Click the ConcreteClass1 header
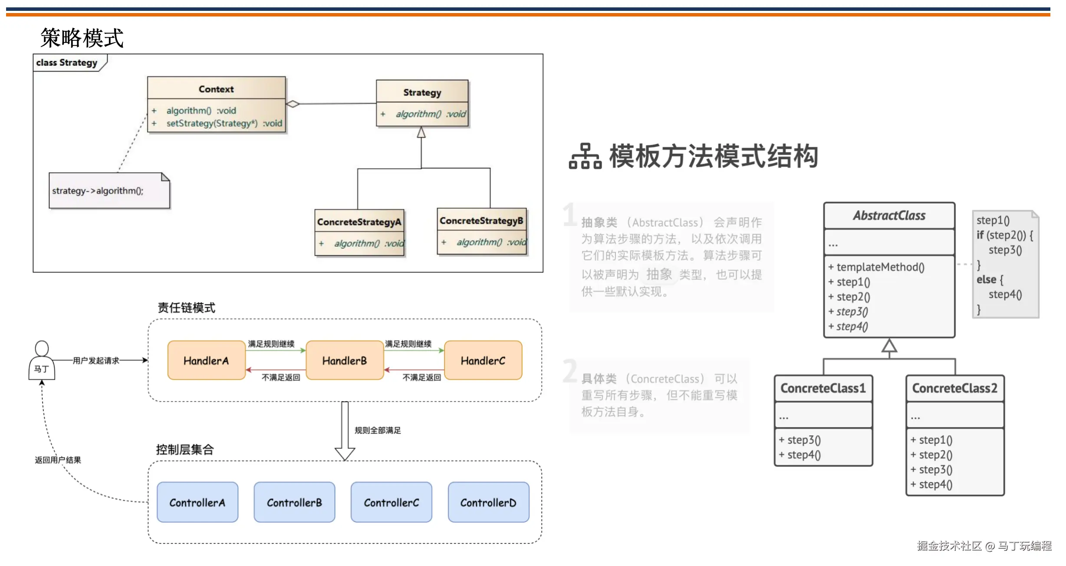This screenshot has height=566, width=1066. point(823,388)
